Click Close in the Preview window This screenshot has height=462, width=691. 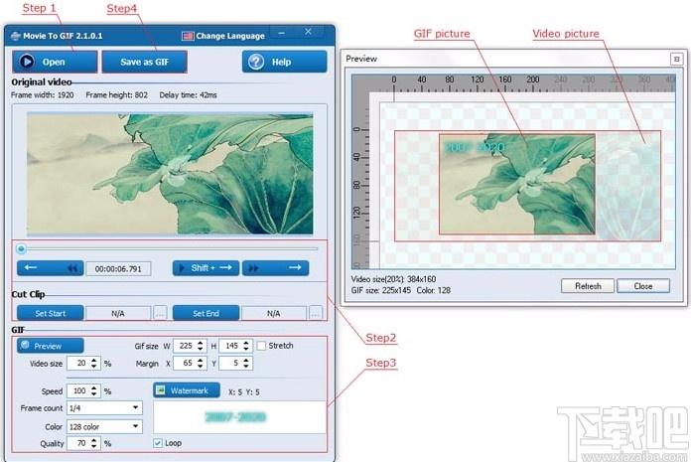coord(643,286)
